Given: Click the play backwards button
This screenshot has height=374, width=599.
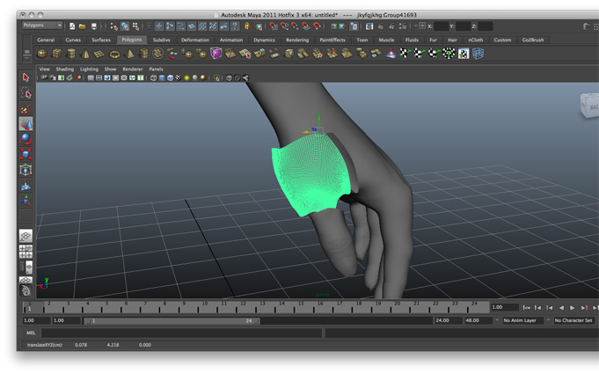Looking at the screenshot, I should coord(561,307).
